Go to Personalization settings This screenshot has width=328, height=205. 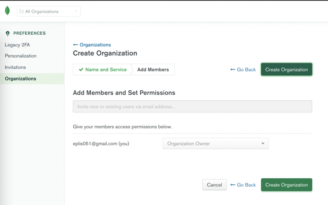(20, 56)
